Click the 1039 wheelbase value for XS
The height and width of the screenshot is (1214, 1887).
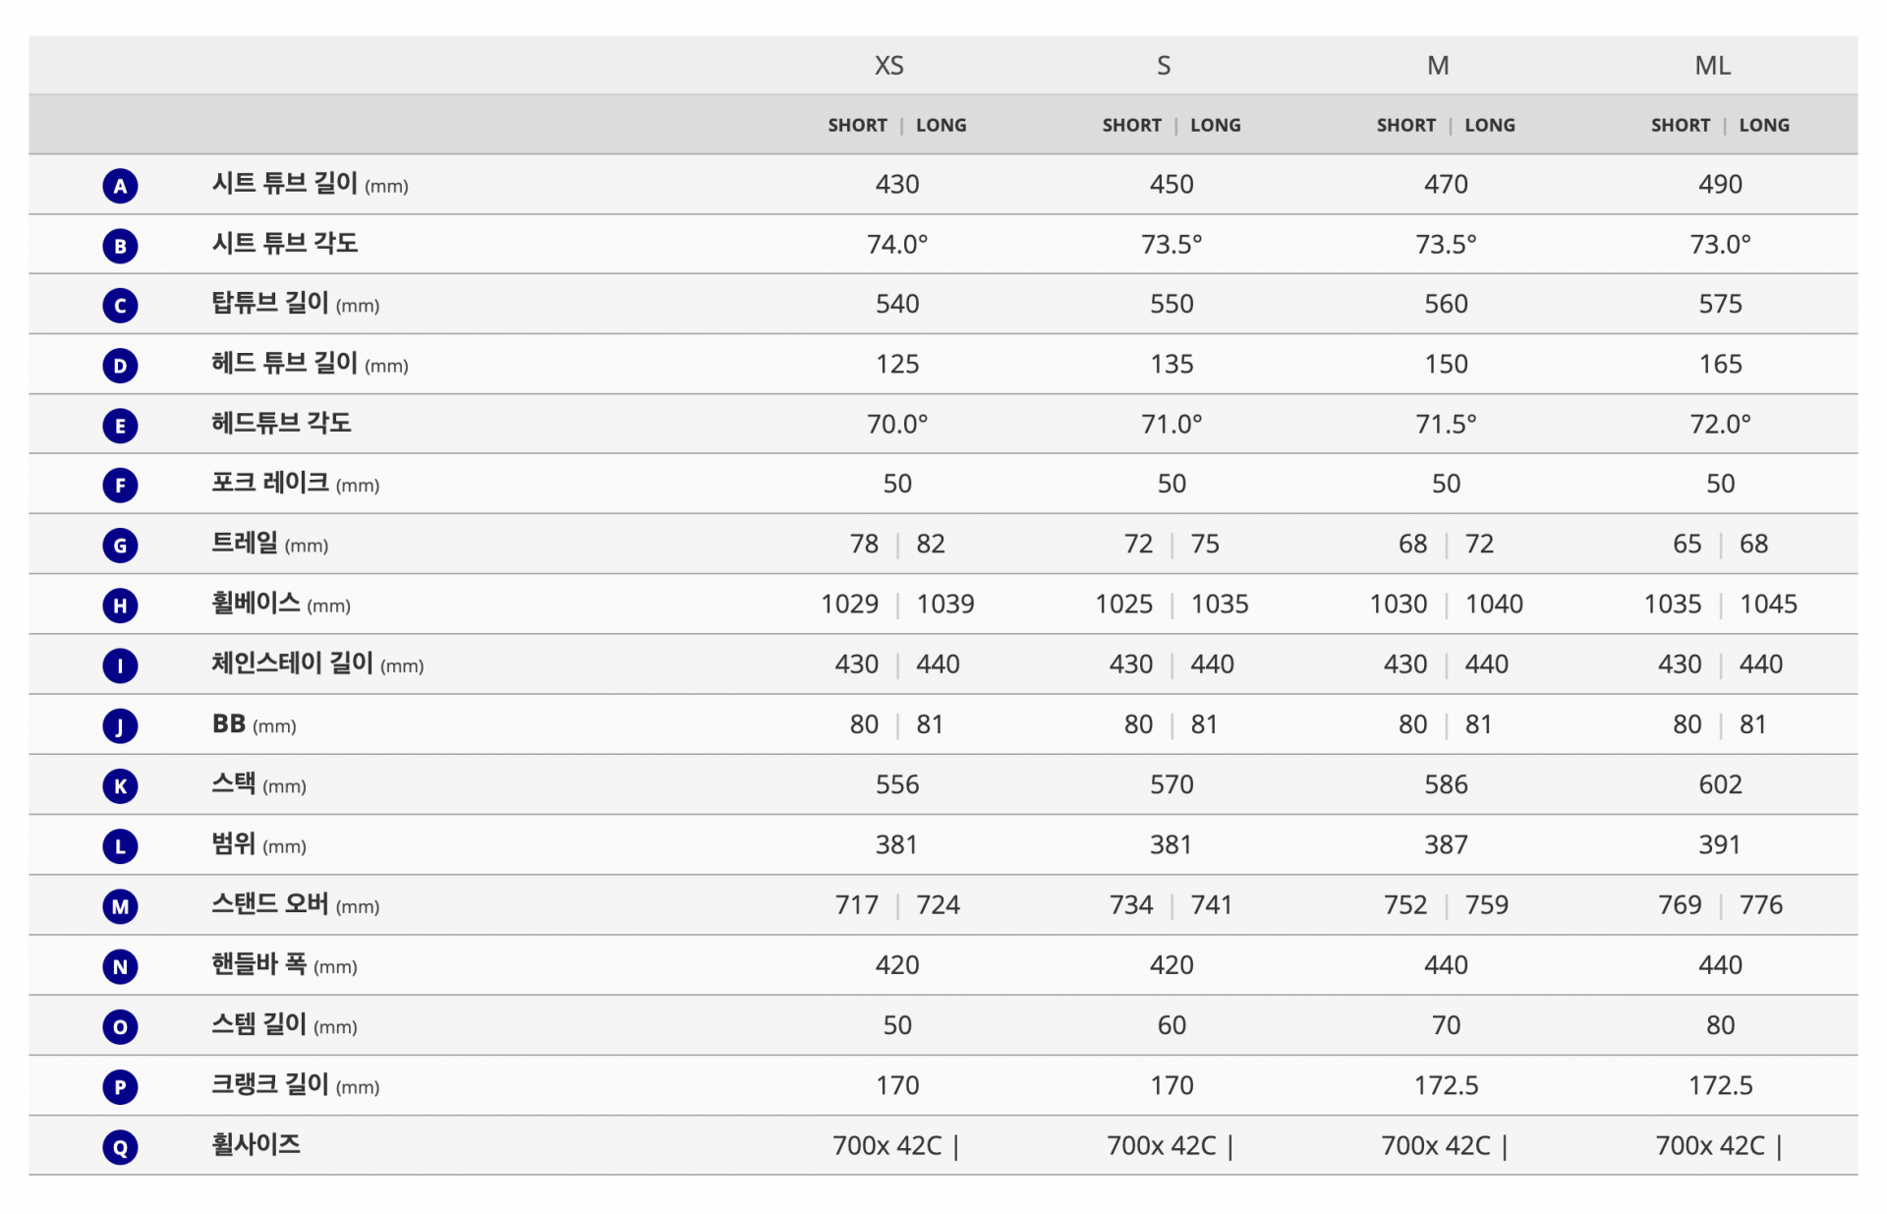click(945, 604)
